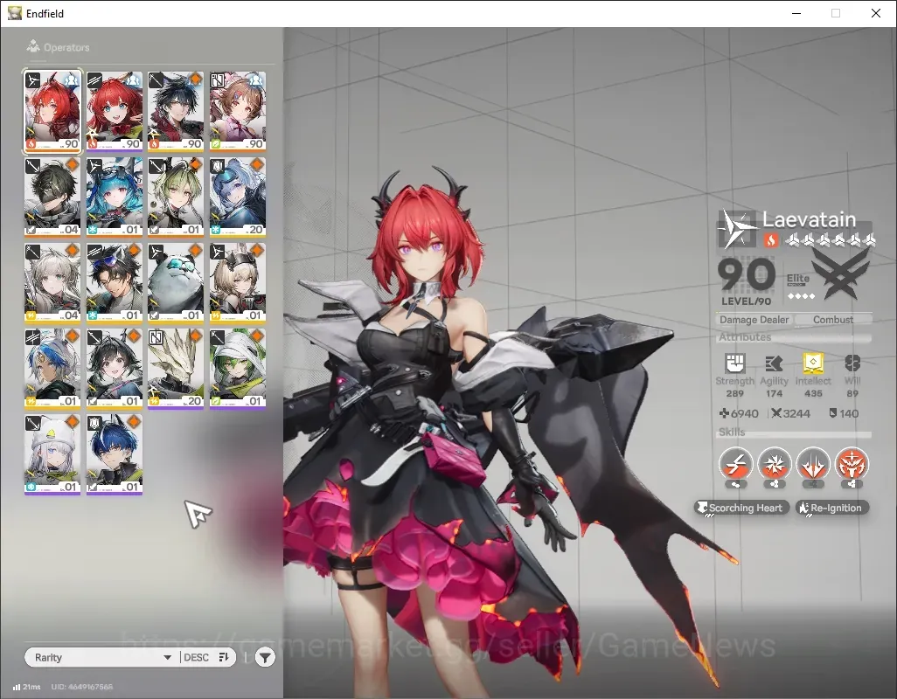This screenshot has height=699, width=897.
Task: Maximize the Endfield window
Action: tap(836, 13)
